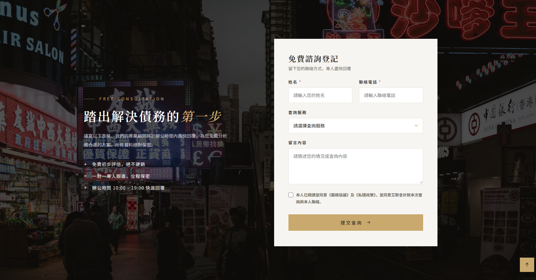Focus the 請輸入聯絡電話 phone field
Viewport: 536px width, 280px height.
(391, 95)
